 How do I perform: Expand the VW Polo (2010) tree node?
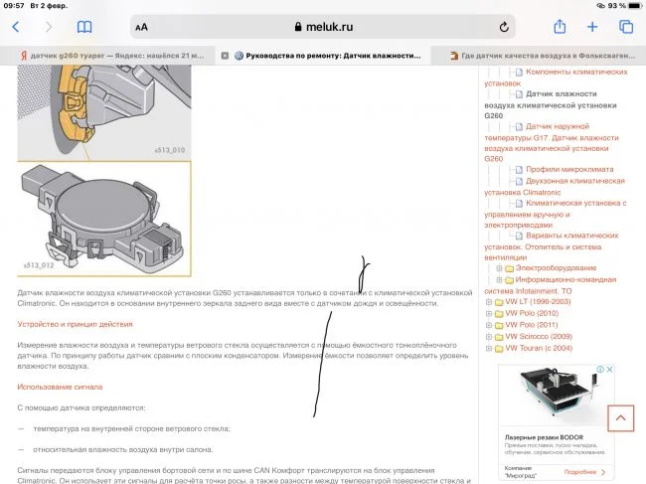coord(487,314)
